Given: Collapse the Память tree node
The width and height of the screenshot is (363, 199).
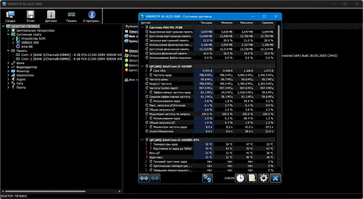Looking at the screenshot, I should [8, 51].
